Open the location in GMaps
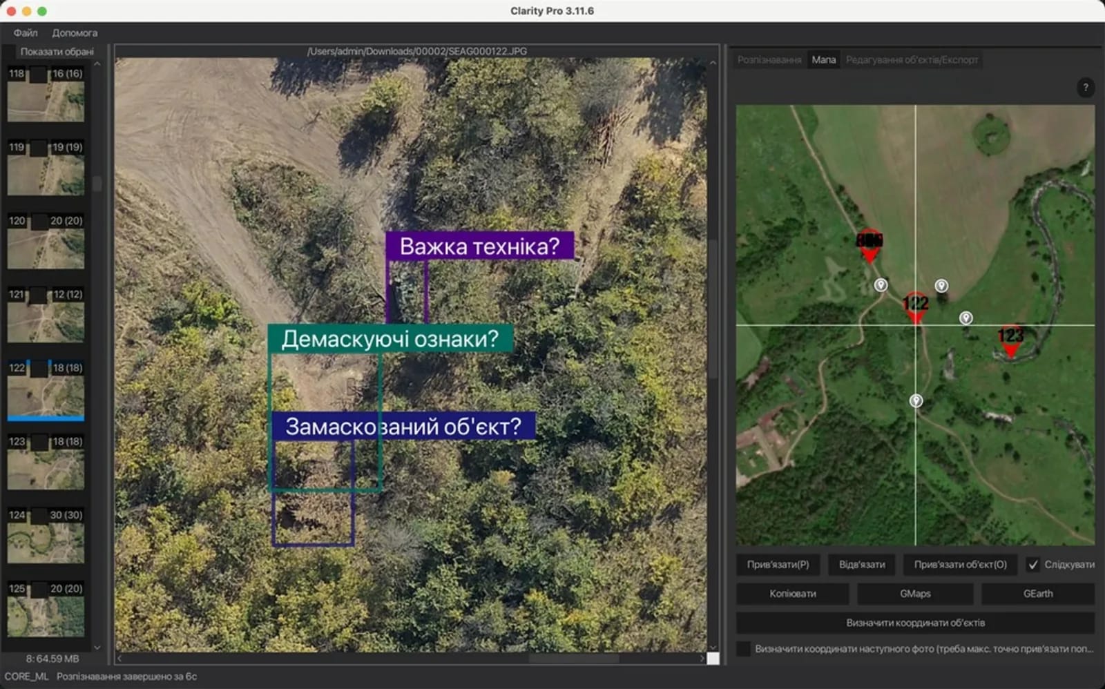The image size is (1105, 689). point(917,593)
